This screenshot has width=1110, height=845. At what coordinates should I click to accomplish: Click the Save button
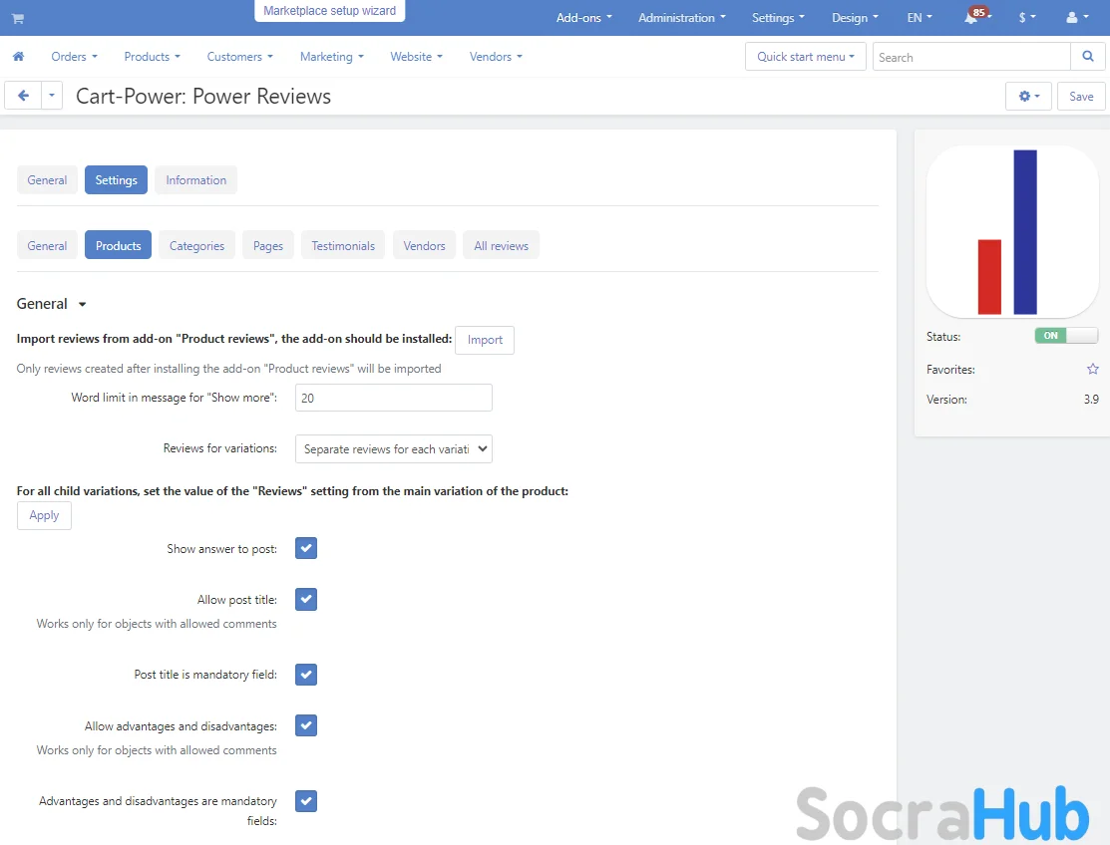(1081, 97)
